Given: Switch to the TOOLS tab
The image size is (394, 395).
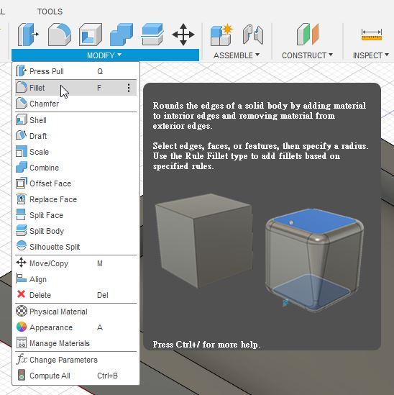Looking at the screenshot, I should 50,12.
